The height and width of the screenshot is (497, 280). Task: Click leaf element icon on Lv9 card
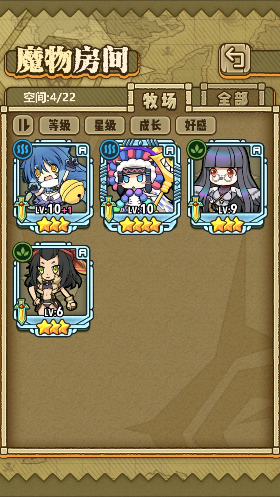[197, 149]
